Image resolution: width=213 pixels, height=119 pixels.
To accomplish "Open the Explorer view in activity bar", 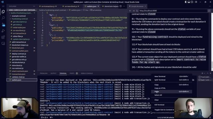I will click(3, 12).
